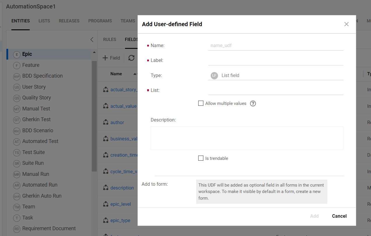Open the List selection dropdown
371x236 pixels.
(275, 90)
